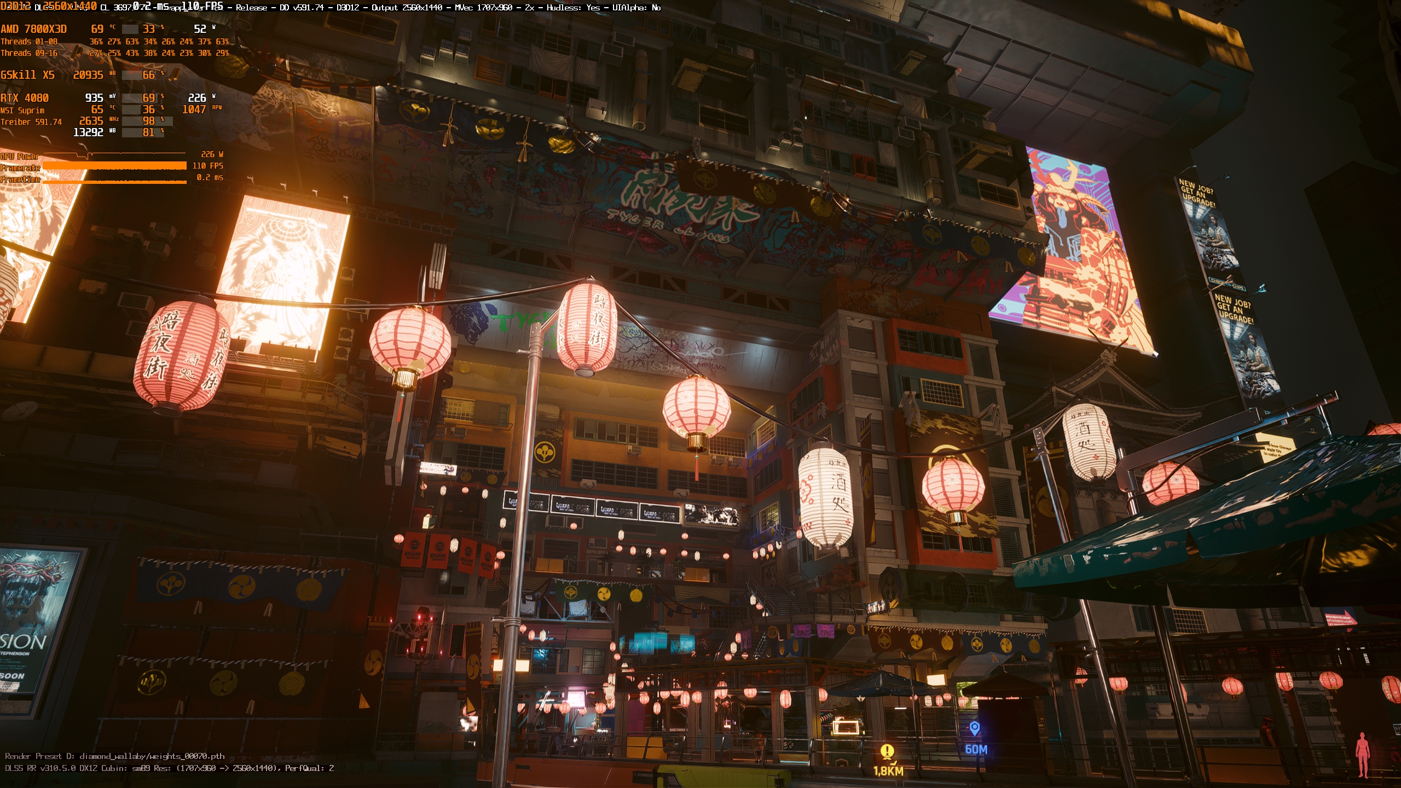Select the AMD 7800X3D overlay label
The image size is (1401, 788).
pyautogui.click(x=33, y=29)
